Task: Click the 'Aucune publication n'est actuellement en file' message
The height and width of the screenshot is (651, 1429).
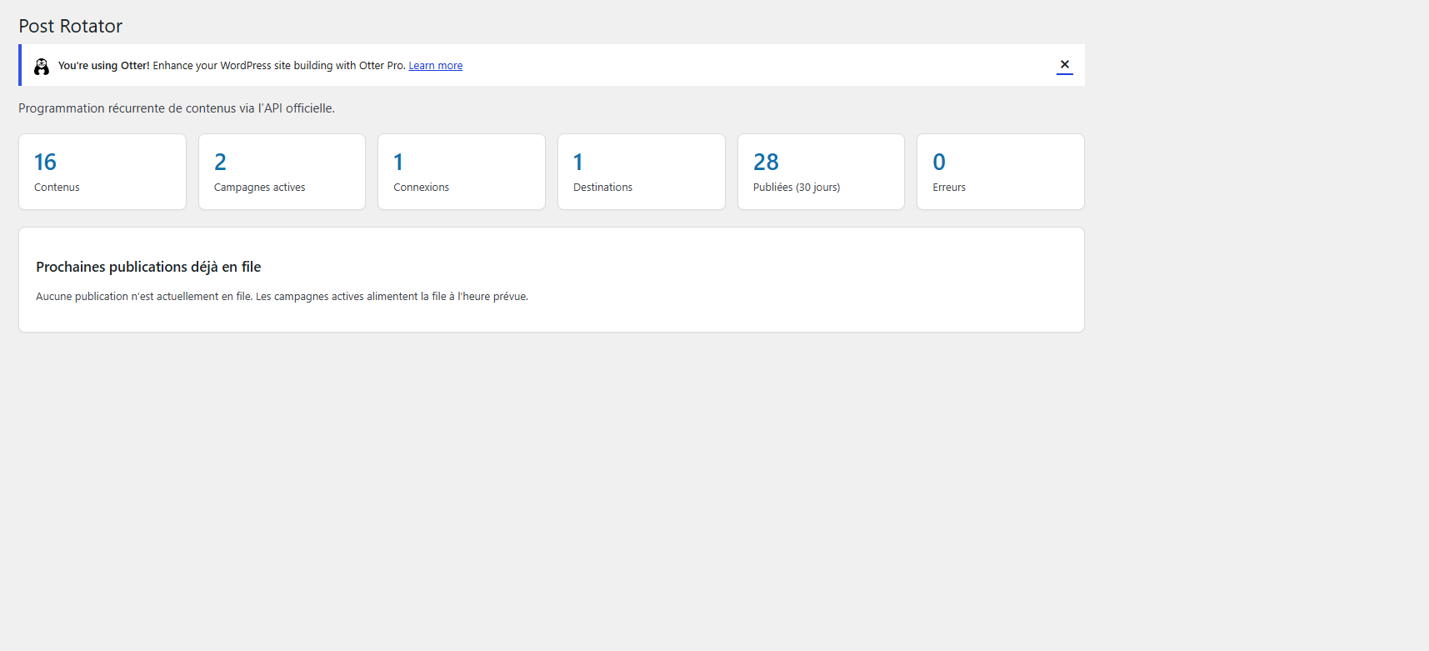Action: 282,297
